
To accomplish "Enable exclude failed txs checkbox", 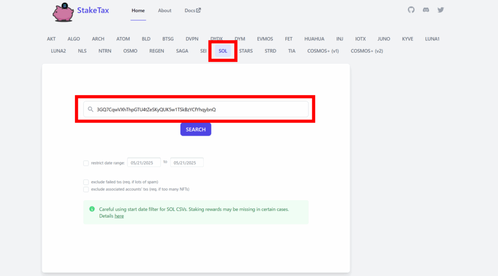I will point(86,182).
